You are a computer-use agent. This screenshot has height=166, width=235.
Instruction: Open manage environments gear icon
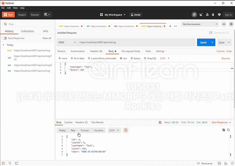(x=231, y=24)
